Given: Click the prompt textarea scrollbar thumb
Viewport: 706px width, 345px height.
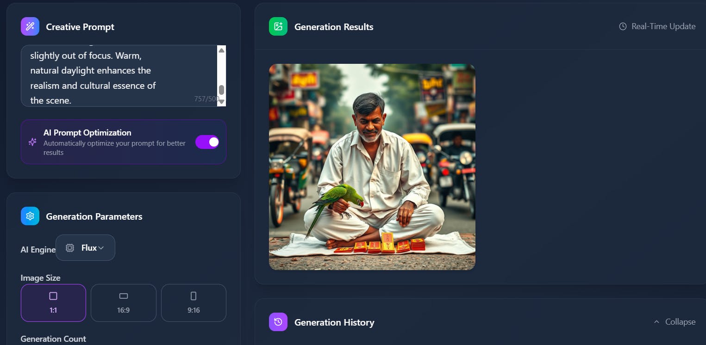Looking at the screenshot, I should [221, 90].
